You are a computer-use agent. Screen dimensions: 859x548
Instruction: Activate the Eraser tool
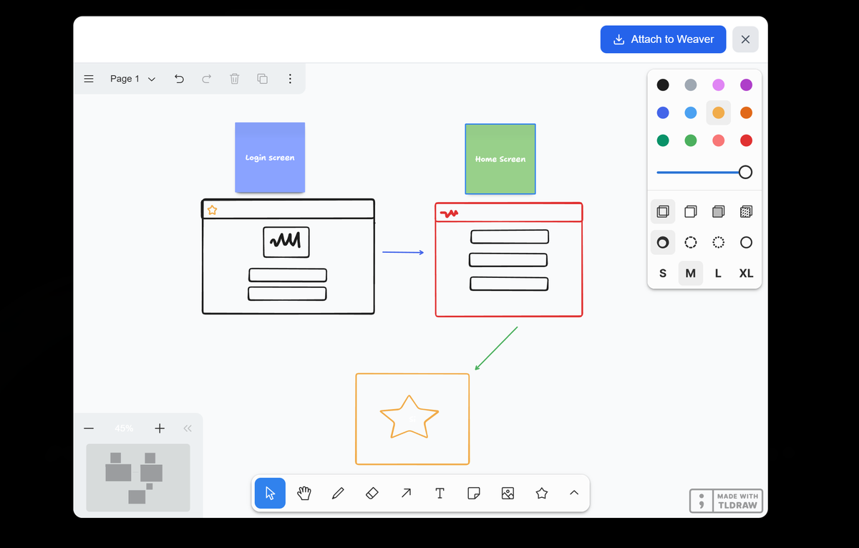point(372,493)
